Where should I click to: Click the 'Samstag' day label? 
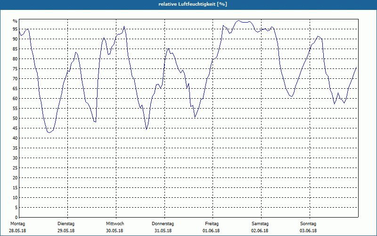pyautogui.click(x=260, y=224)
